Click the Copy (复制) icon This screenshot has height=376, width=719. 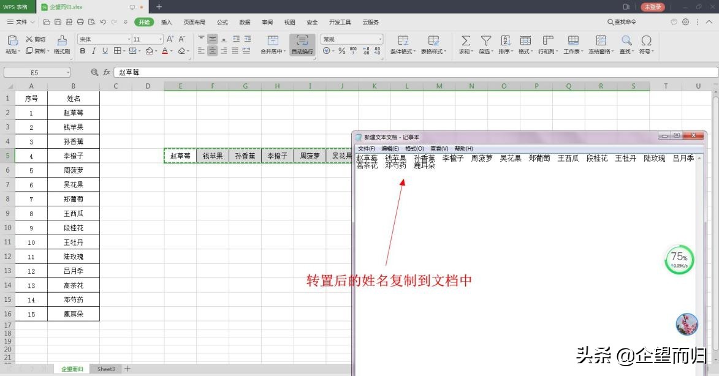pyautogui.click(x=29, y=51)
